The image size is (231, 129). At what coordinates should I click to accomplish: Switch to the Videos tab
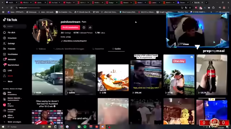coord(41,49)
